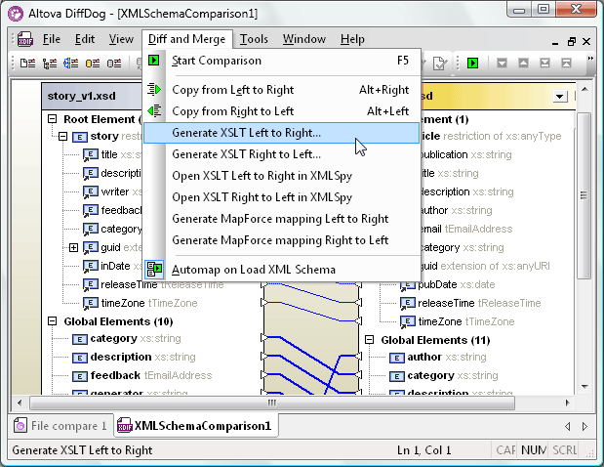Select Generate MapForce mapping Left to Right
Image resolution: width=604 pixels, height=467 pixels.
[x=282, y=219]
